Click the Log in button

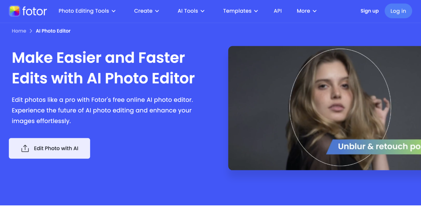tap(398, 11)
